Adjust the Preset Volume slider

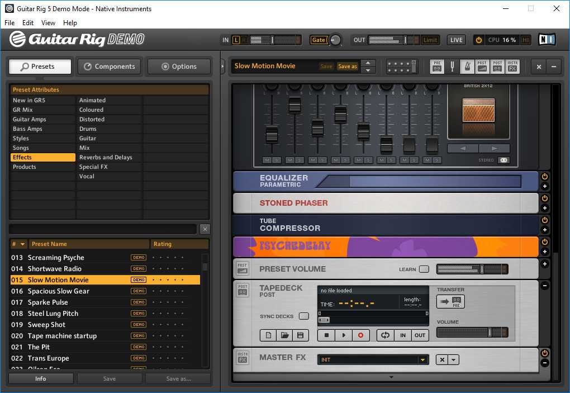click(x=472, y=269)
